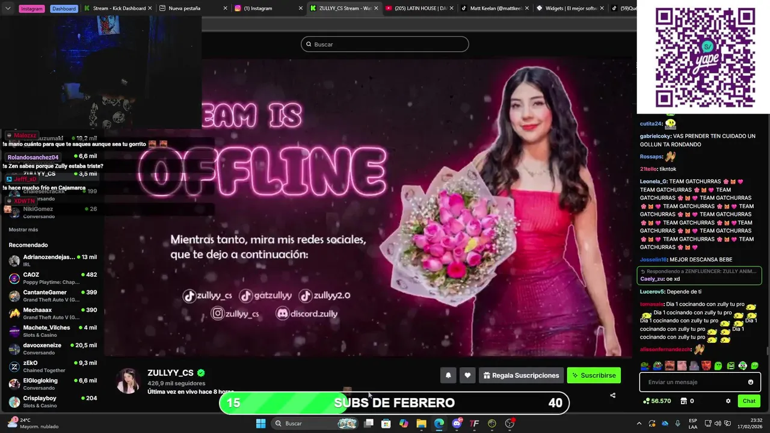The image size is (770, 433).
Task: Open Task View in taskbar
Action: tap(369, 423)
